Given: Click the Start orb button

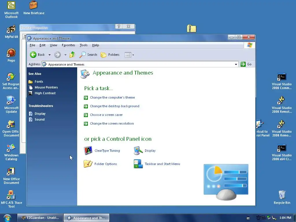Looking at the screenshot, I should (7, 218).
